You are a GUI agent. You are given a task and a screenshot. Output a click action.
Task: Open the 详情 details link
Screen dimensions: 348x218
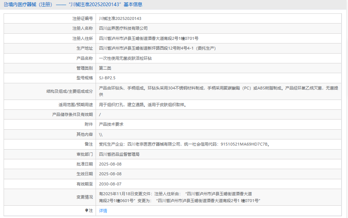coord(103,210)
